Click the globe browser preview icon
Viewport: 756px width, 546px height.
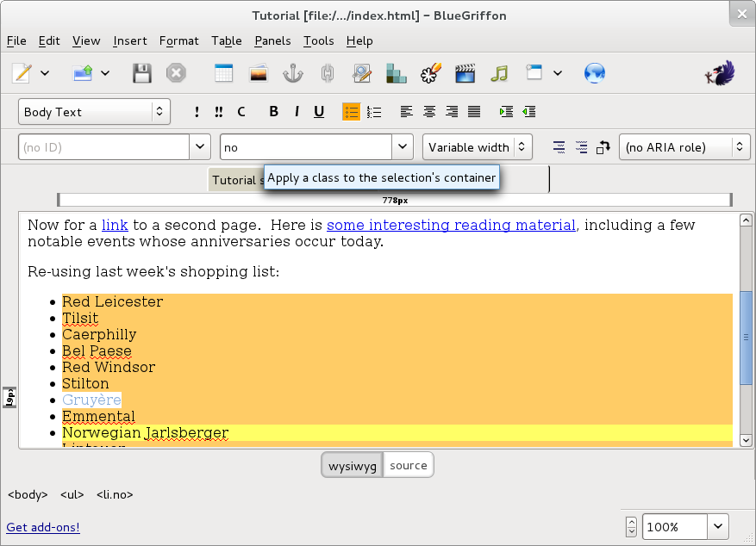pyautogui.click(x=594, y=73)
